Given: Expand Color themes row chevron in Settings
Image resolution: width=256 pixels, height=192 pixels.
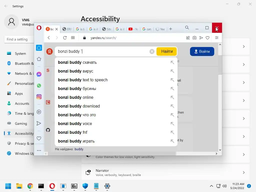Looking at the screenshot, I should (x=243, y=154).
